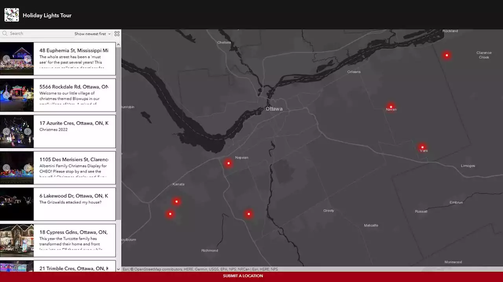
Task: Click the 'Morewood' label on the map
Action: (453, 262)
